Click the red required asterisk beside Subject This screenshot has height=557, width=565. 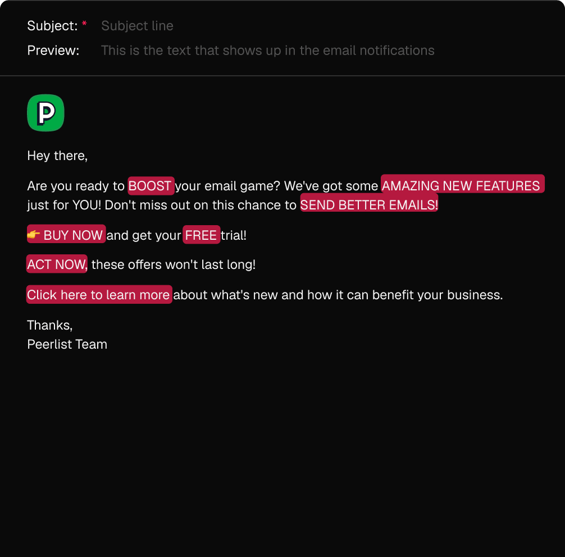84,24
